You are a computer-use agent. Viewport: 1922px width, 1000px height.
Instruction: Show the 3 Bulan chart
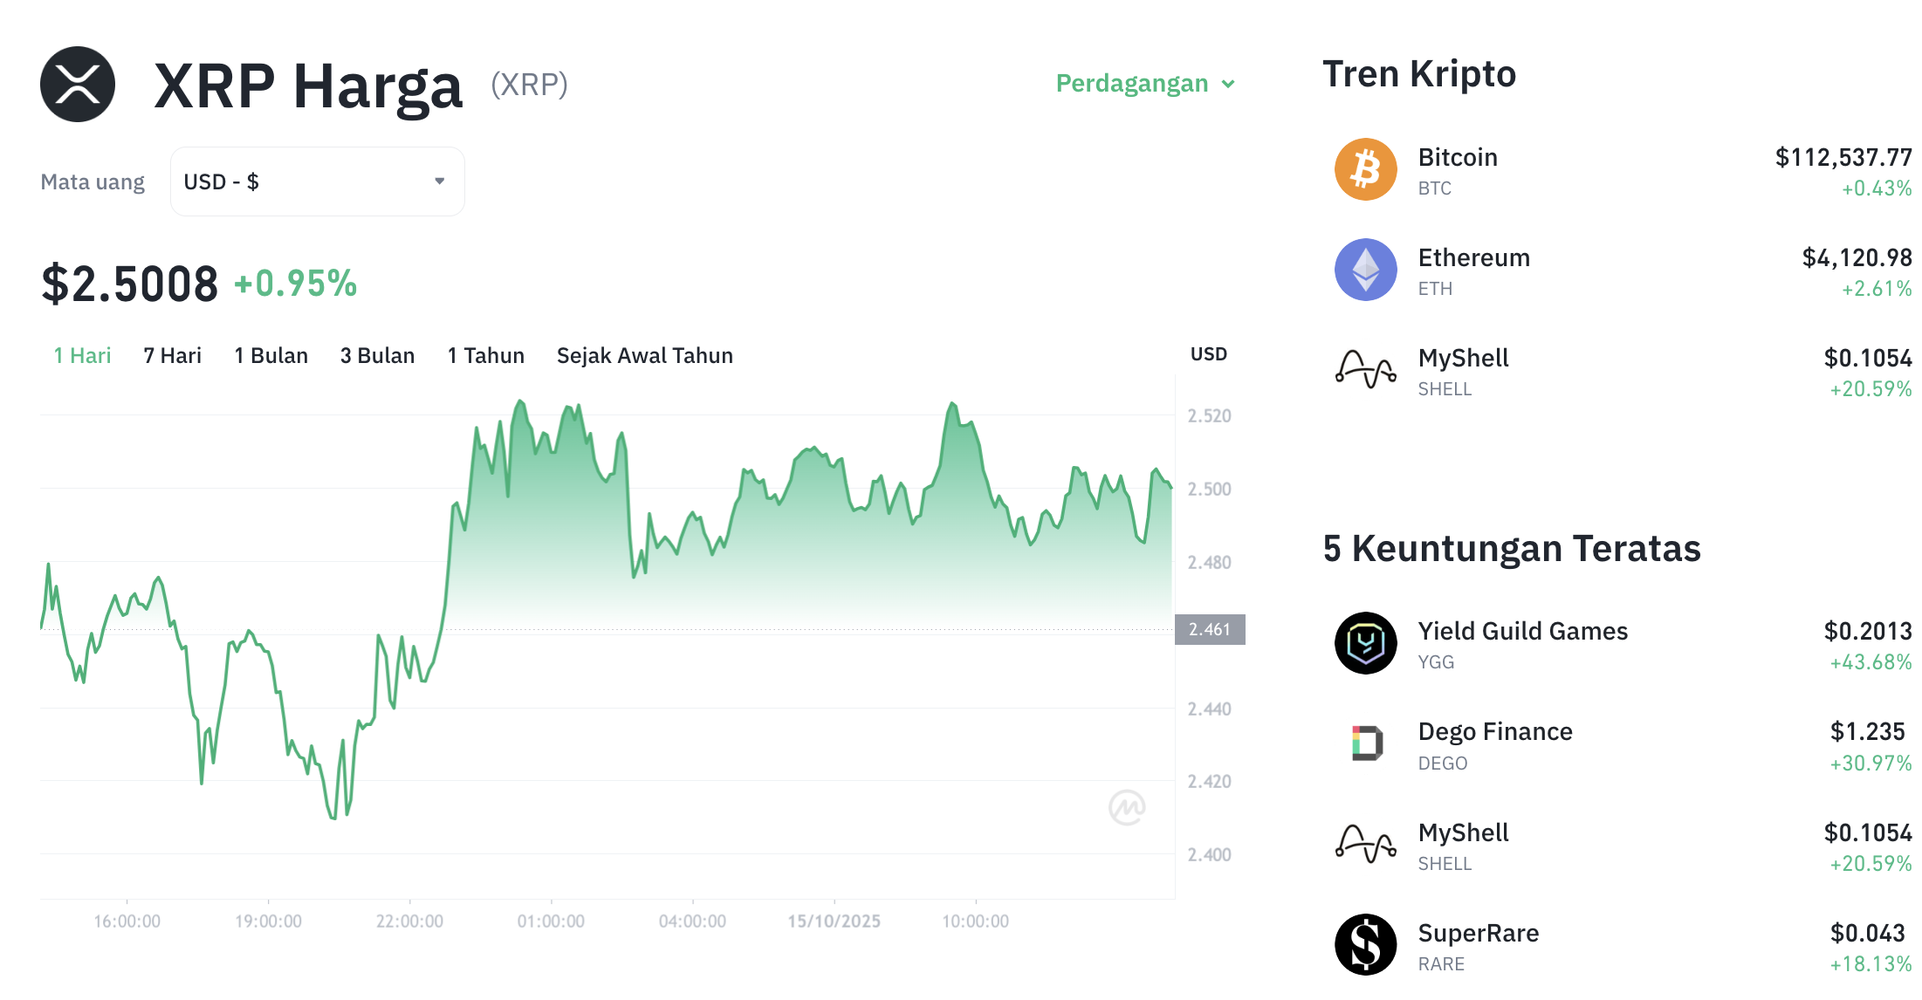377,356
